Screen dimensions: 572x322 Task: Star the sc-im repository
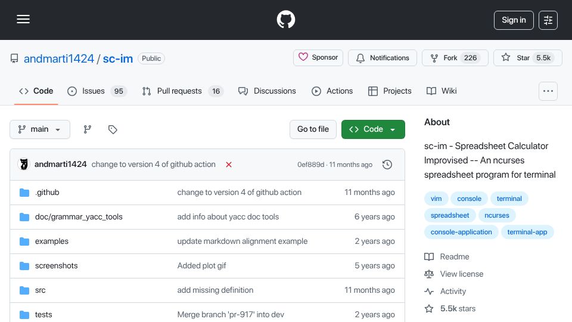pos(527,58)
